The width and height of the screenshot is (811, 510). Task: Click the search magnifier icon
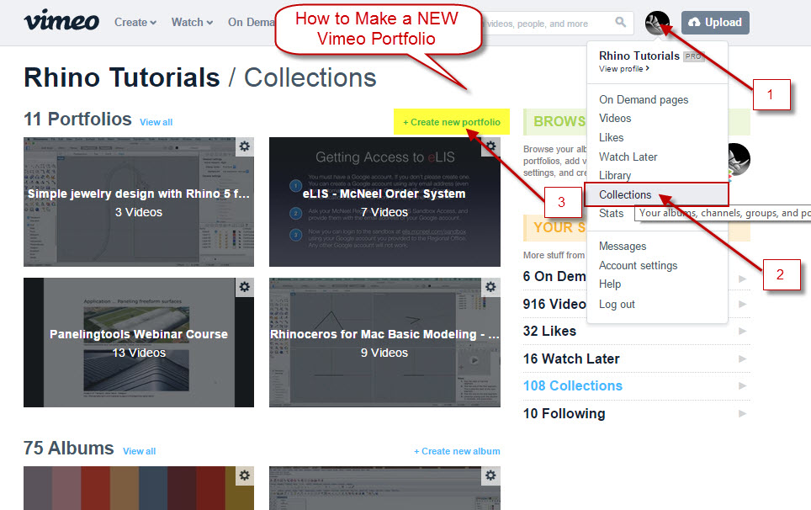click(x=621, y=22)
